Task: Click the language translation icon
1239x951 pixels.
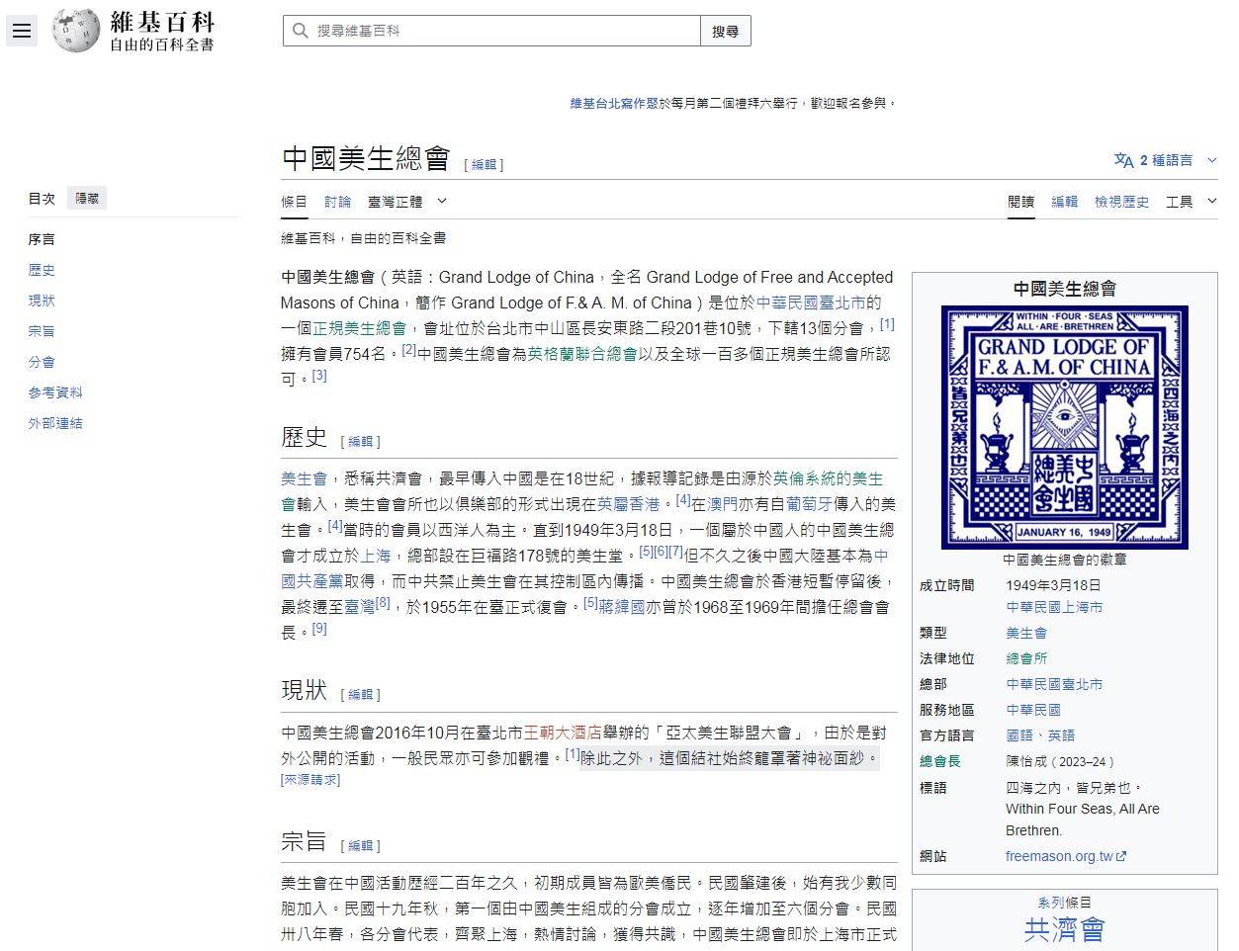Action: pyautogui.click(x=1123, y=160)
